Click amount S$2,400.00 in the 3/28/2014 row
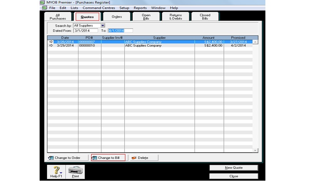This screenshot has height=181, width=315. 213,42
